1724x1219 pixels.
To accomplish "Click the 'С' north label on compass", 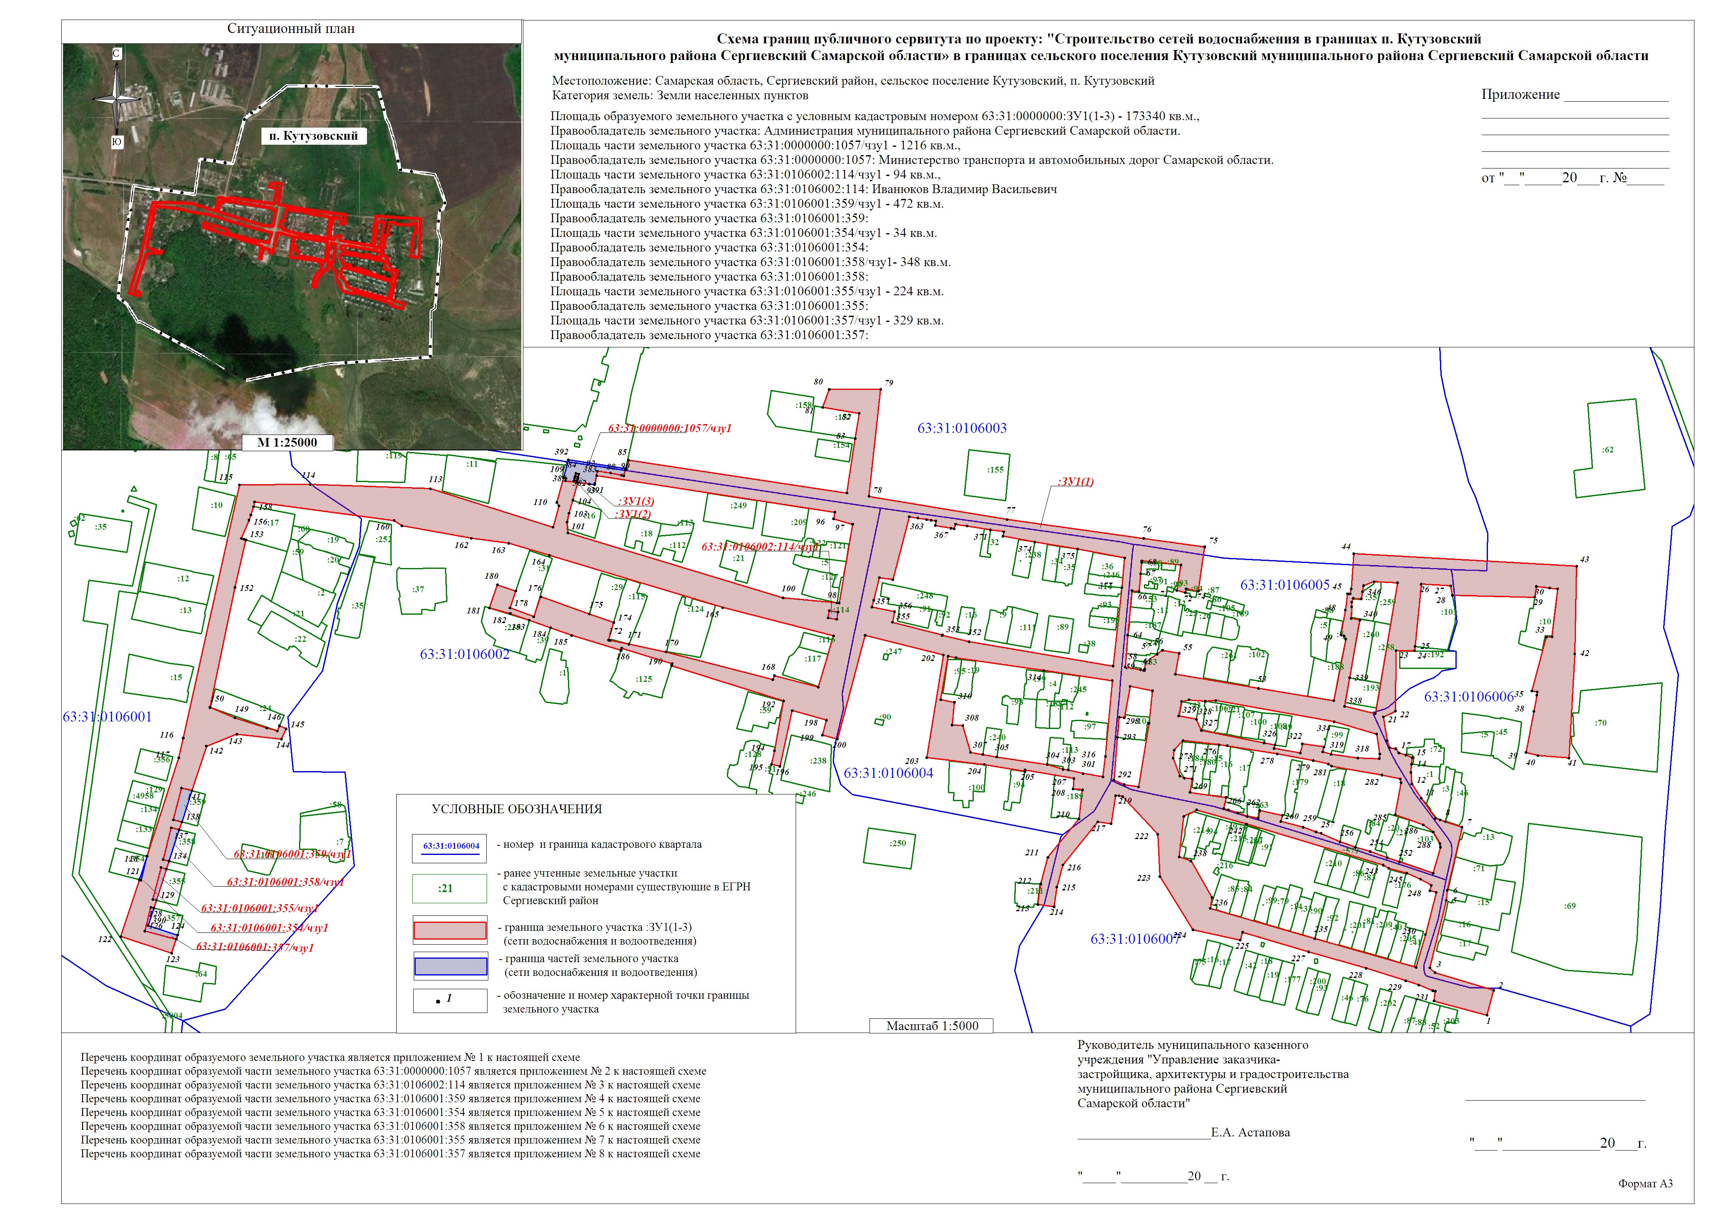I will [117, 54].
